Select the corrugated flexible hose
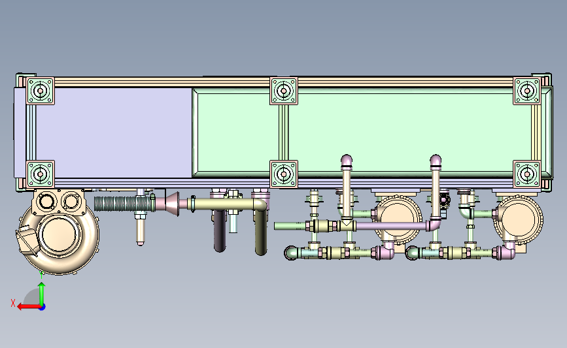567x348 pixels. coord(124,204)
